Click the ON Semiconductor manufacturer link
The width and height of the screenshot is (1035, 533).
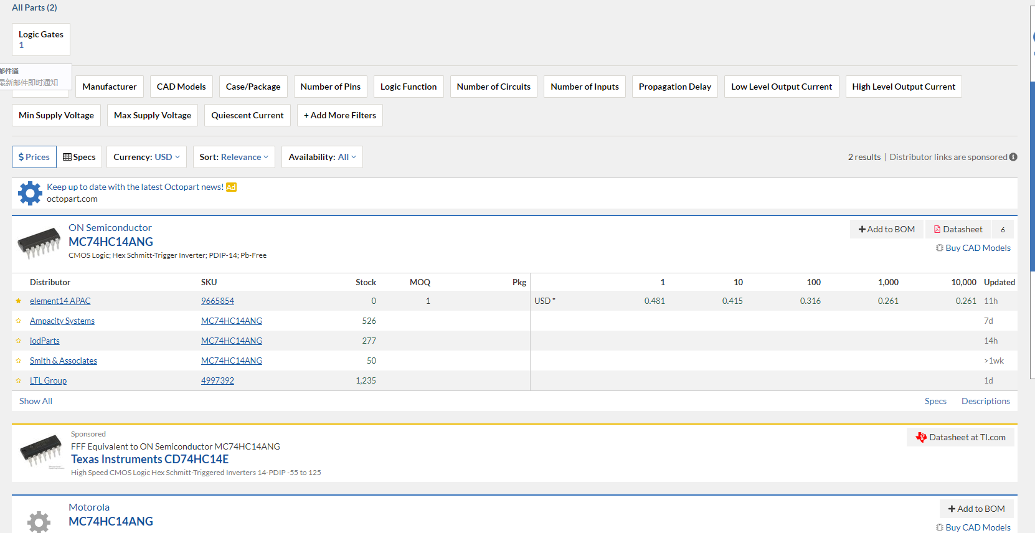(x=110, y=228)
